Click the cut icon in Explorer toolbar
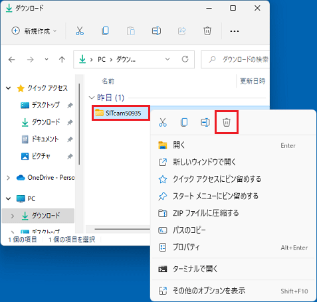The width and height of the screenshot is (317, 302). click(80, 31)
